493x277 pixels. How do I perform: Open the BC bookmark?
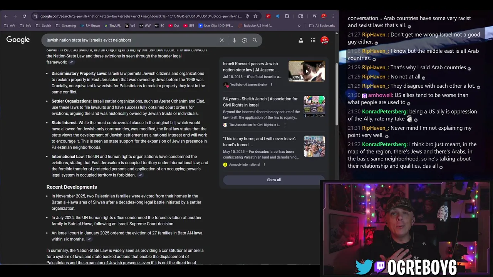pyautogui.click(x=160, y=26)
